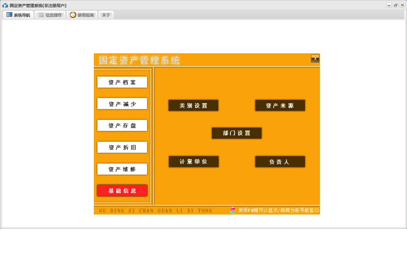Click the F8 navigation hint text
The image size is (407, 265).
click(278, 210)
